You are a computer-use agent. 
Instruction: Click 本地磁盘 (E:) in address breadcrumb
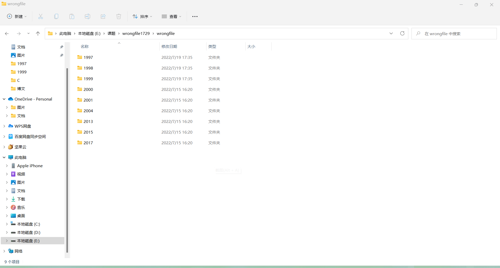tap(89, 34)
